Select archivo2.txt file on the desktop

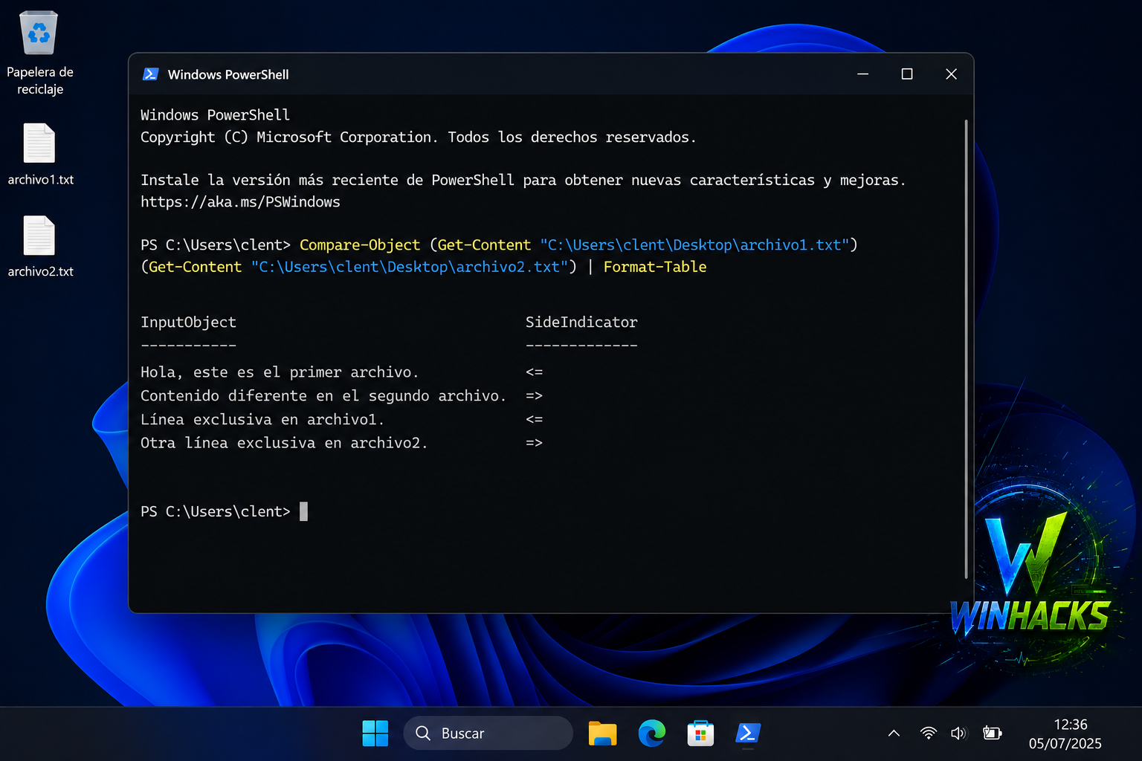(x=40, y=247)
